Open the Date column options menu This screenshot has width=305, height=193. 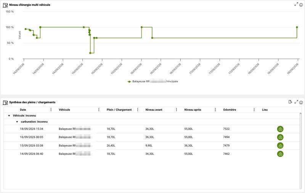(51, 110)
